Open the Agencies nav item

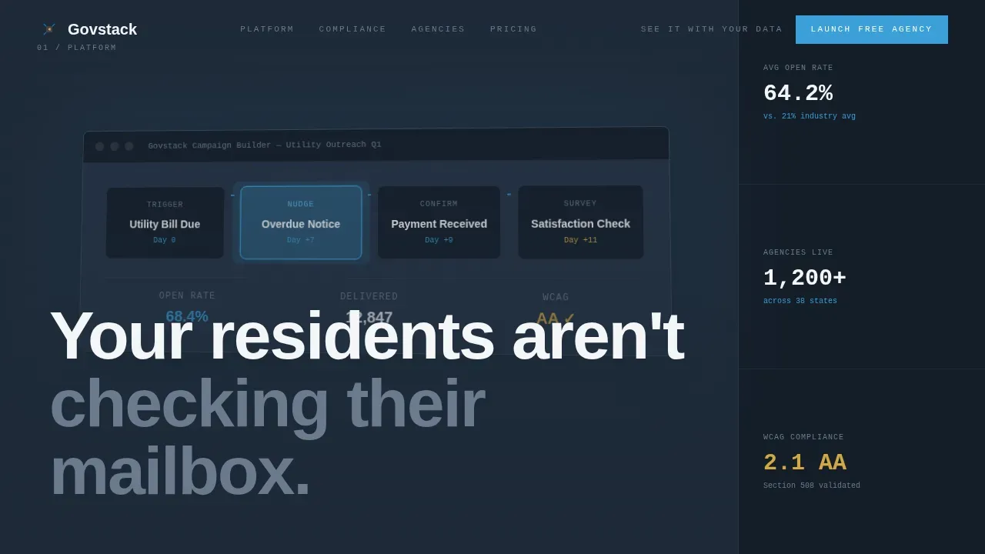[x=438, y=29]
